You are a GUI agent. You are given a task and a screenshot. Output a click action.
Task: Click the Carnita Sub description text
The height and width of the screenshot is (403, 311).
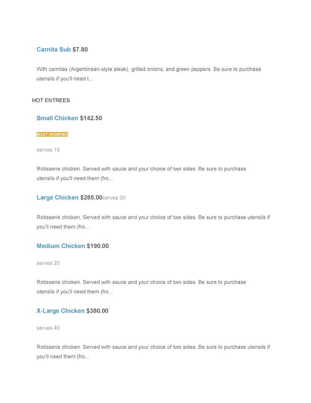pos(149,74)
